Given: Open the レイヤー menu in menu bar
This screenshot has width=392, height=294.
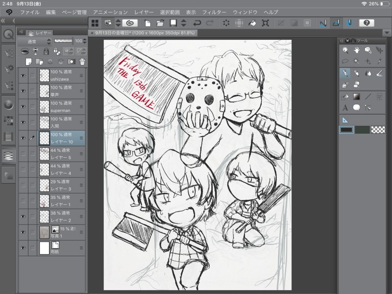Looking at the screenshot, I should click(x=144, y=12).
